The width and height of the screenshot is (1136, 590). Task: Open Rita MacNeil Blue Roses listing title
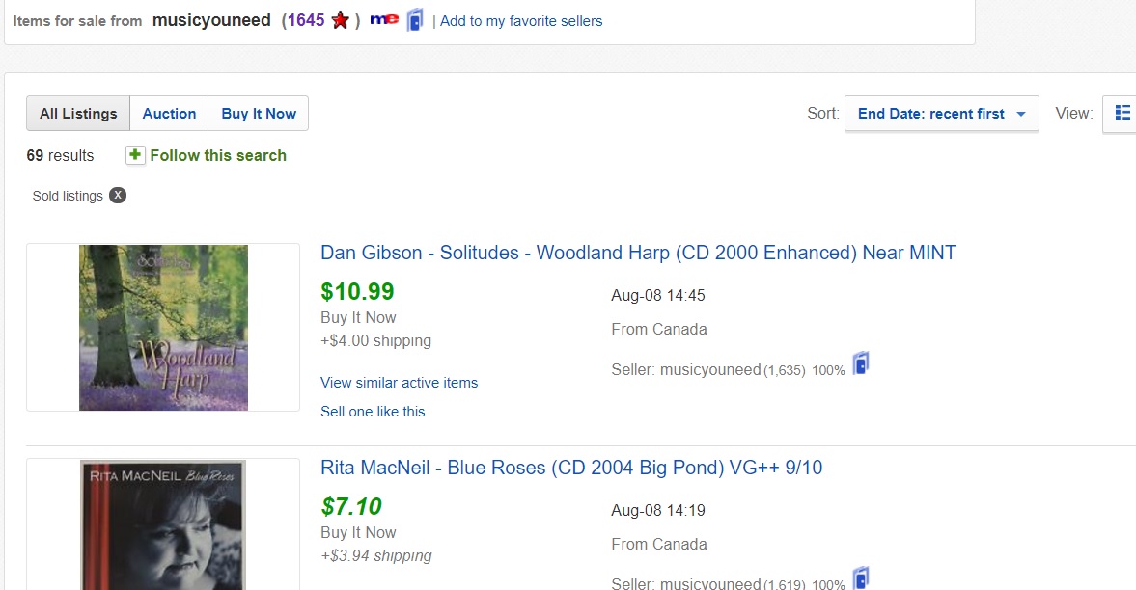[571, 468]
